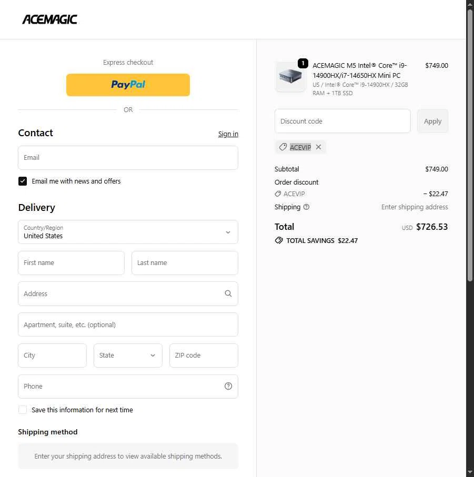Viewport: 474px width, 477px height.
Task: Click the Last name field
Action: pos(185,263)
